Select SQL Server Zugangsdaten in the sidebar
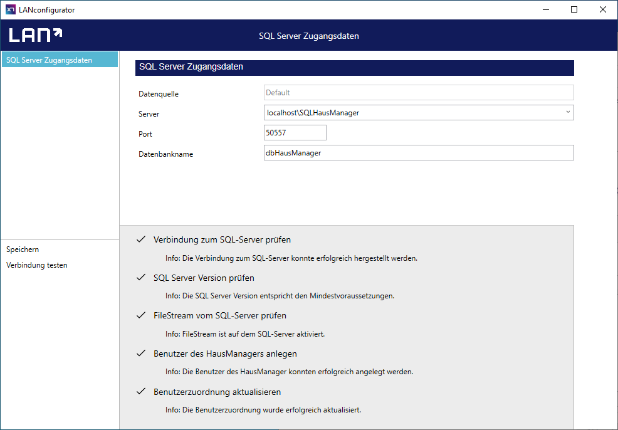 click(x=59, y=60)
